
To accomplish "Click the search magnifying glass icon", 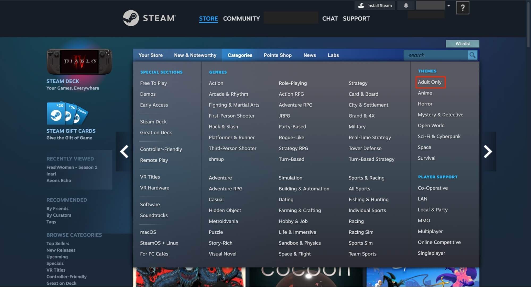I will (473, 55).
